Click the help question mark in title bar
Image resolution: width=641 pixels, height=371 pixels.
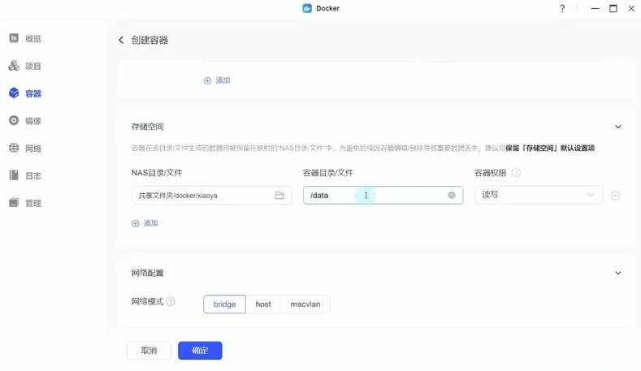point(562,9)
